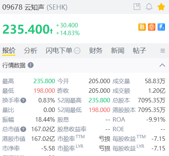Viewport: 169px width, 156px height.
Task: Click the notes bookmark icon near the title
Action: tap(137, 7)
